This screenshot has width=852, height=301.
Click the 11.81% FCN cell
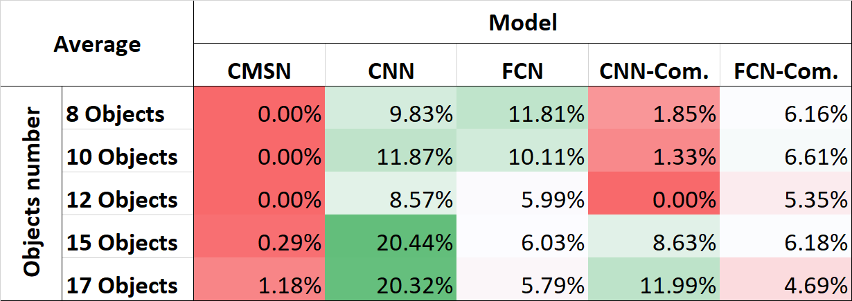coord(522,113)
